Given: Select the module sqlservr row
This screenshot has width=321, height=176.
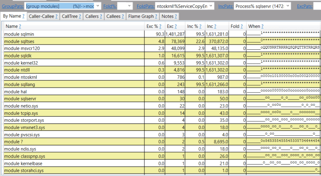Looking at the screenshot, I should 162,99.
